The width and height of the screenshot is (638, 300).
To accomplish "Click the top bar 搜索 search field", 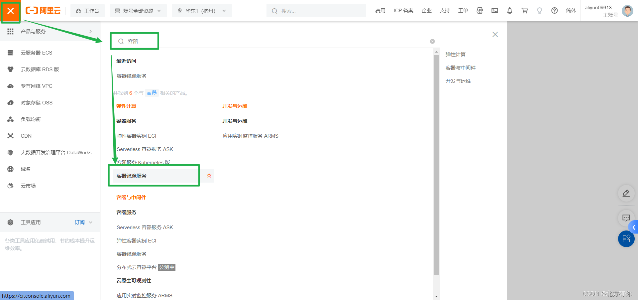I will [316, 11].
